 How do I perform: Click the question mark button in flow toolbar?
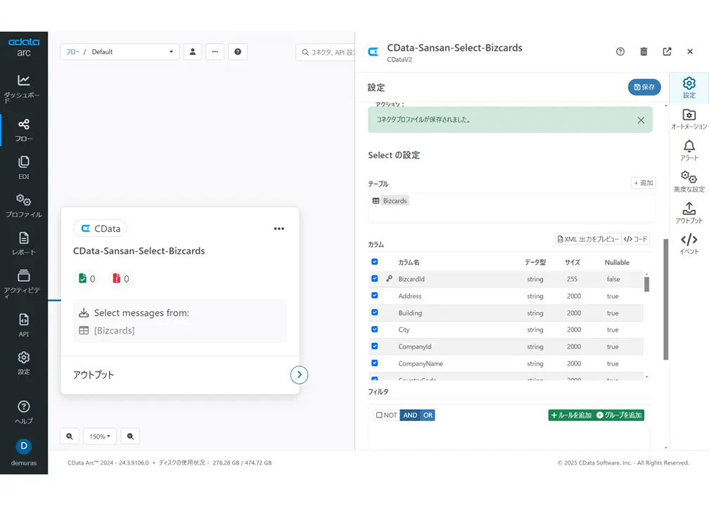(238, 51)
